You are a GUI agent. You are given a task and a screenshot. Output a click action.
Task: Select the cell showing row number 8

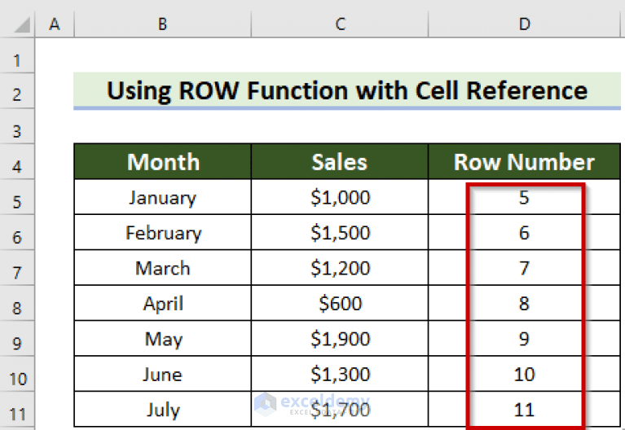525,303
